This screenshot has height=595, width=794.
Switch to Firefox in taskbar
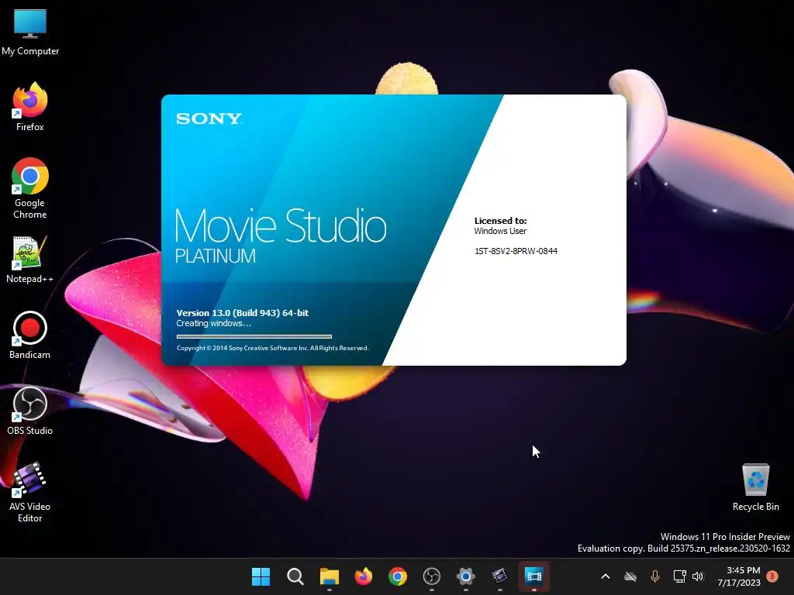click(363, 576)
